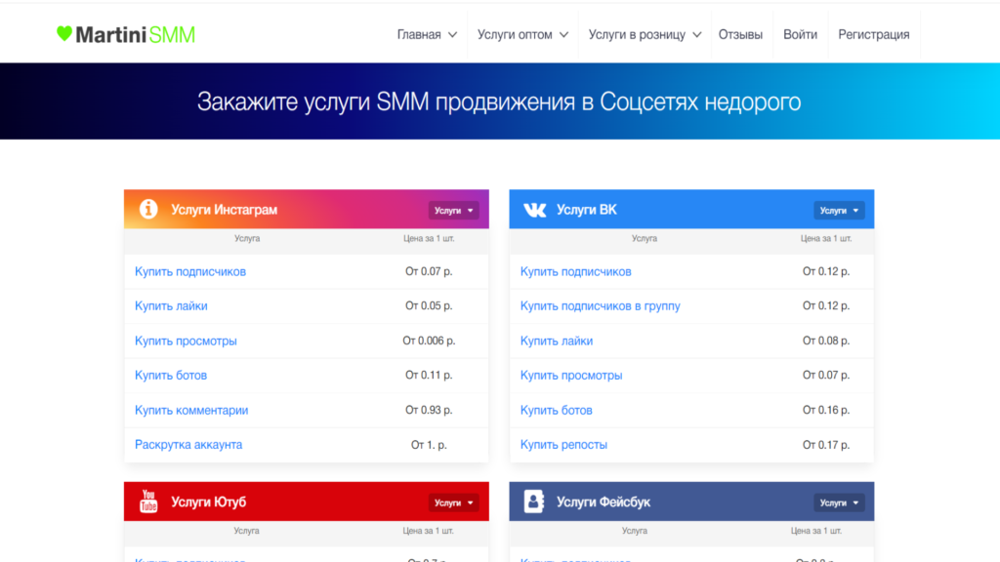
Task: Open the Отзывы page
Action: point(740,34)
